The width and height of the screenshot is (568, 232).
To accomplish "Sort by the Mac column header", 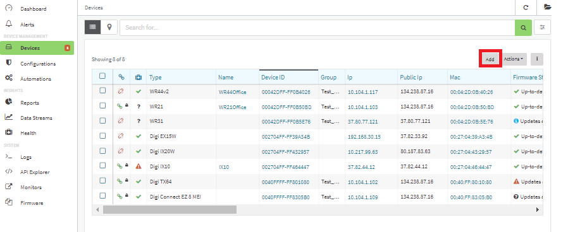I will (455, 77).
